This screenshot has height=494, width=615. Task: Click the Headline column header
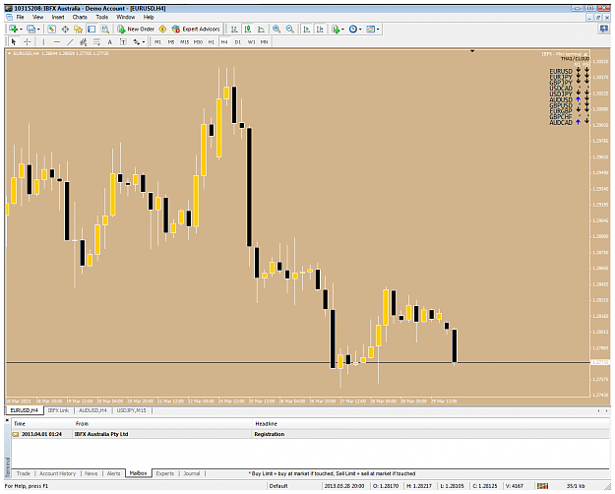point(266,423)
